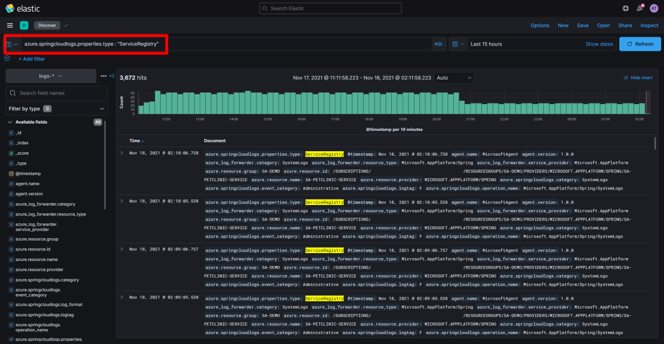The image size is (664, 344).
Task: Open the filter options circle icon
Action: click(x=7, y=58)
